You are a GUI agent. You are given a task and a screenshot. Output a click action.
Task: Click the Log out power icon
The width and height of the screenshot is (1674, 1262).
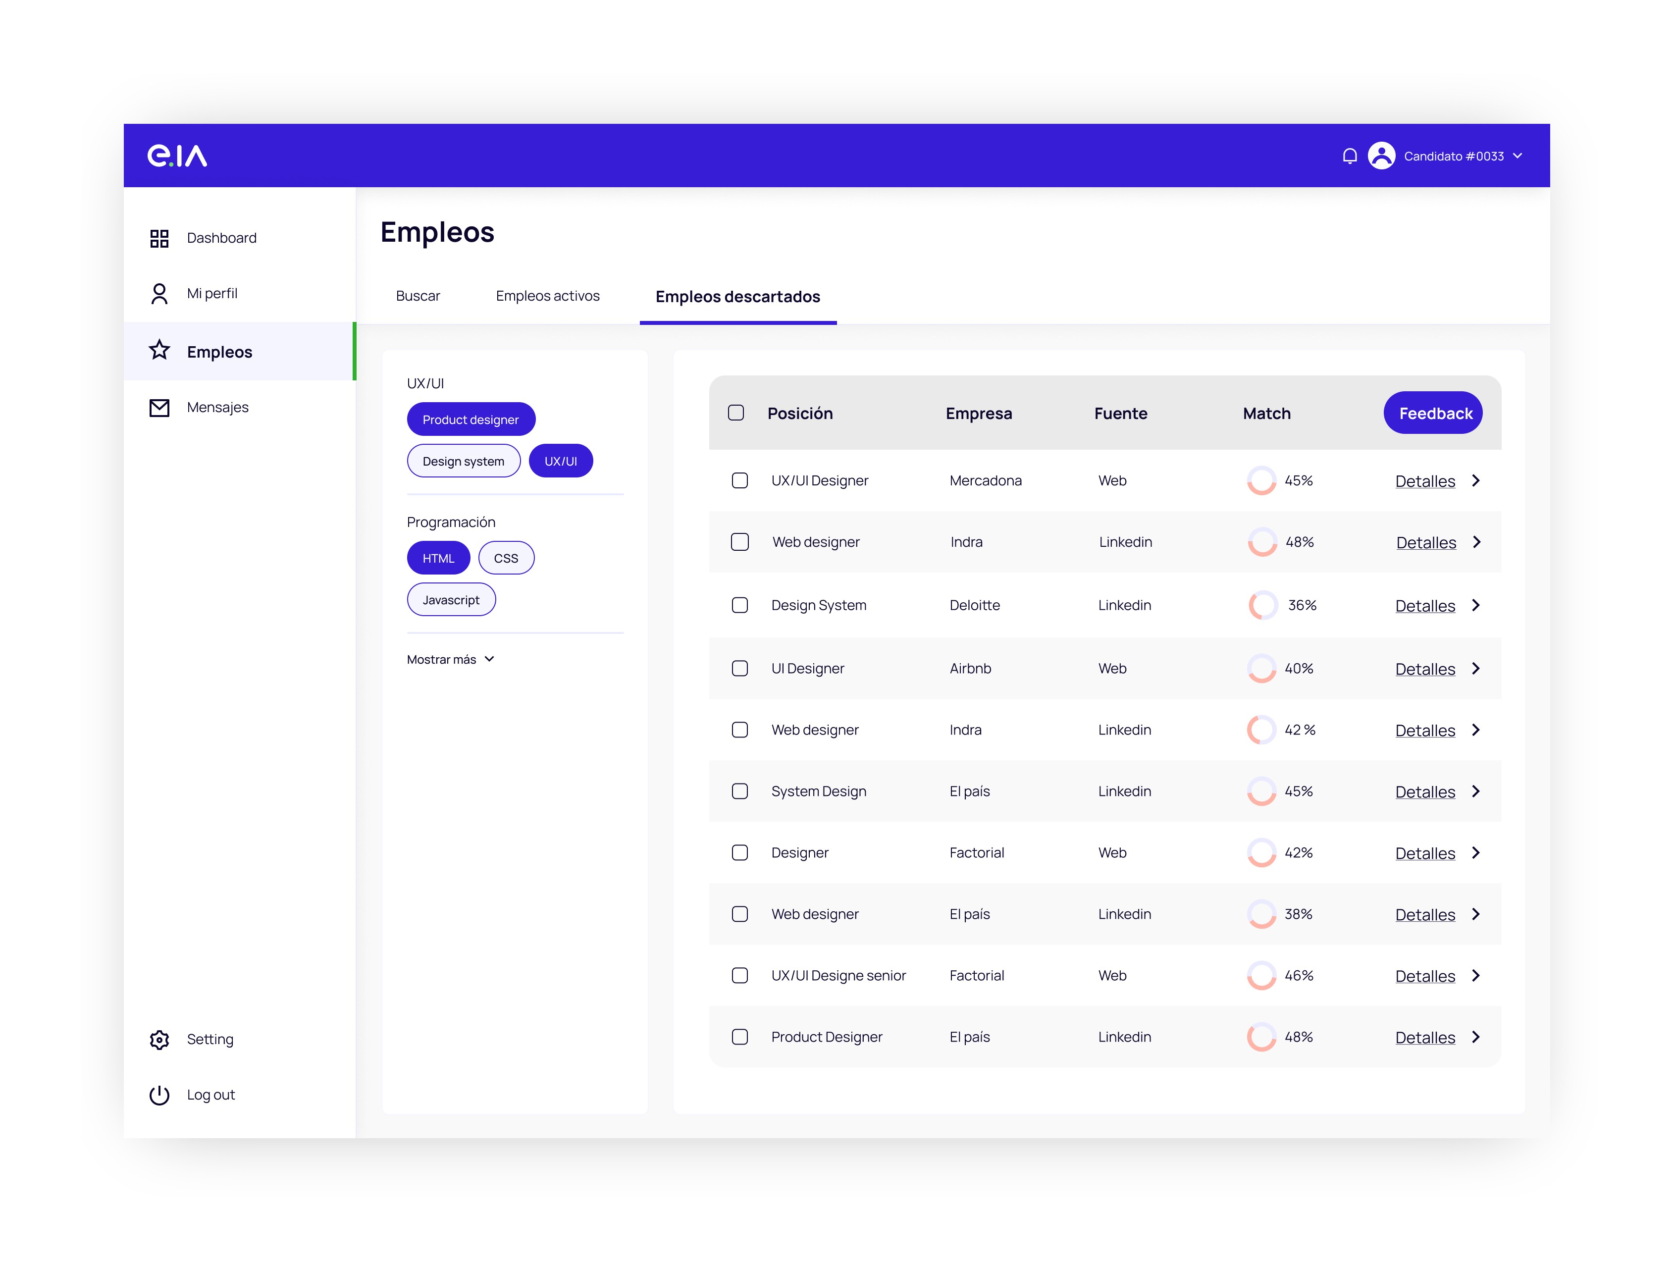pyautogui.click(x=159, y=1095)
